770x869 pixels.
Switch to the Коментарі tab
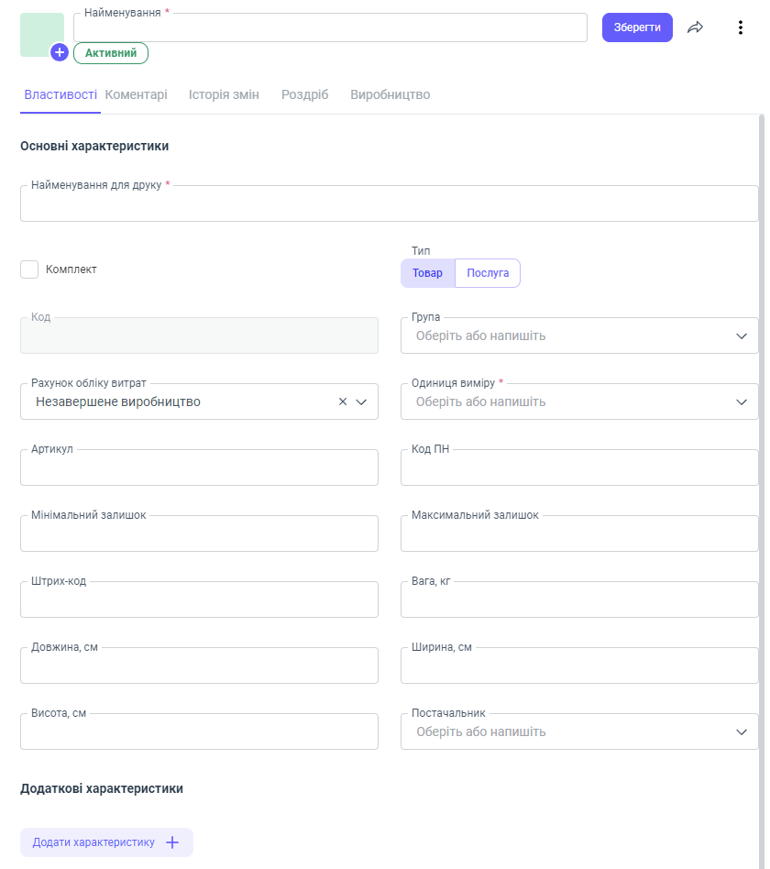[x=136, y=94]
